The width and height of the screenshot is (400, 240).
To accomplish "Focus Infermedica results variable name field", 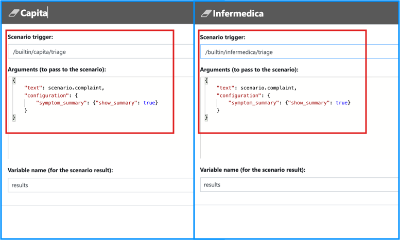I will [299, 184].
